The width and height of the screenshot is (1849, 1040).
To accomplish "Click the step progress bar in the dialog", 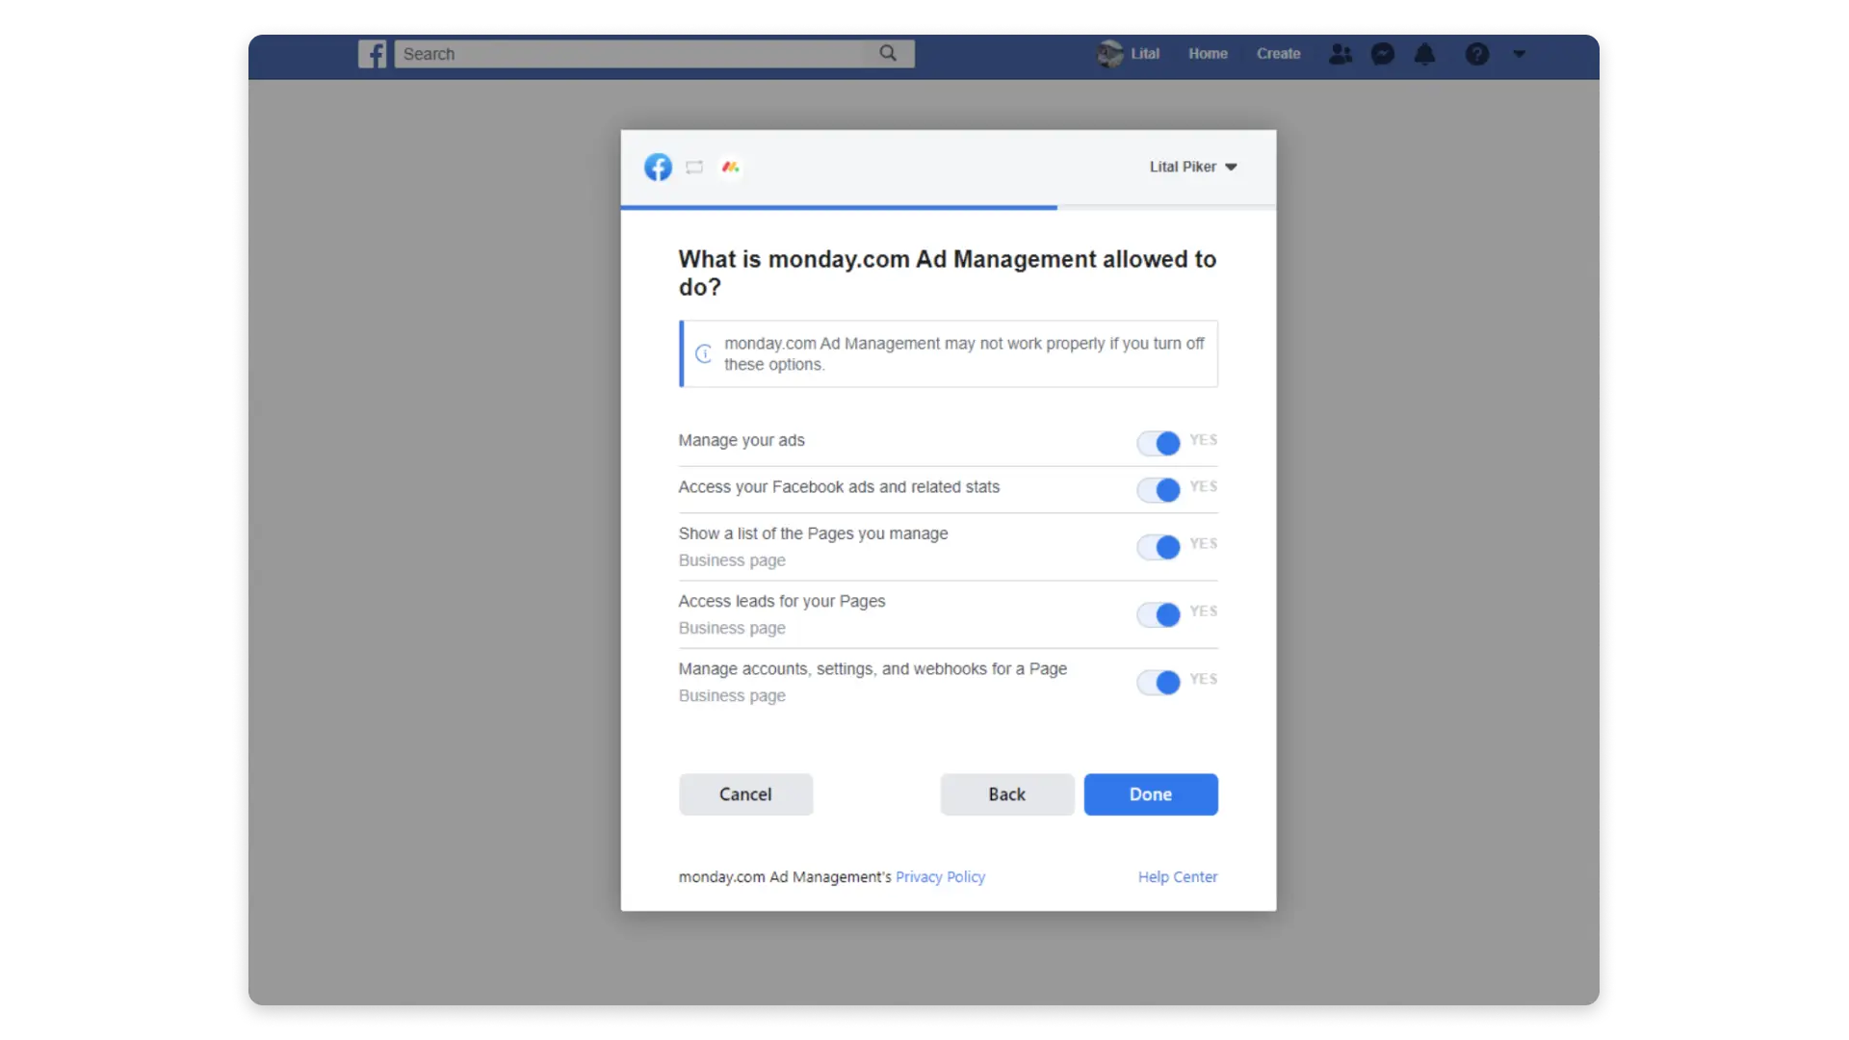I will click(x=949, y=207).
